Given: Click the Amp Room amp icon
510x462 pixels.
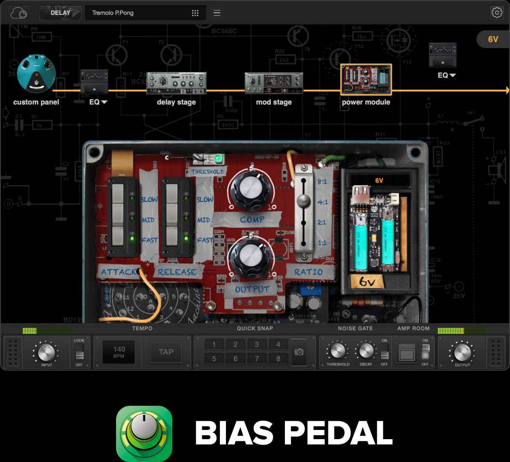Looking at the screenshot, I should pos(407,352).
